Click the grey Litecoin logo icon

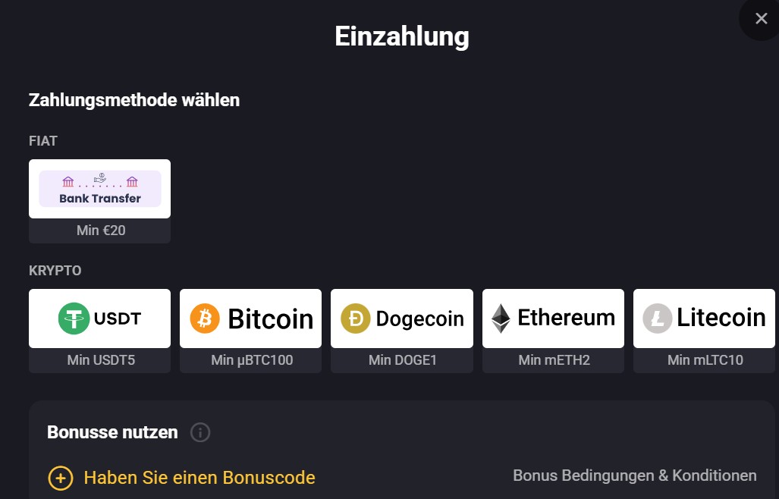tap(658, 319)
